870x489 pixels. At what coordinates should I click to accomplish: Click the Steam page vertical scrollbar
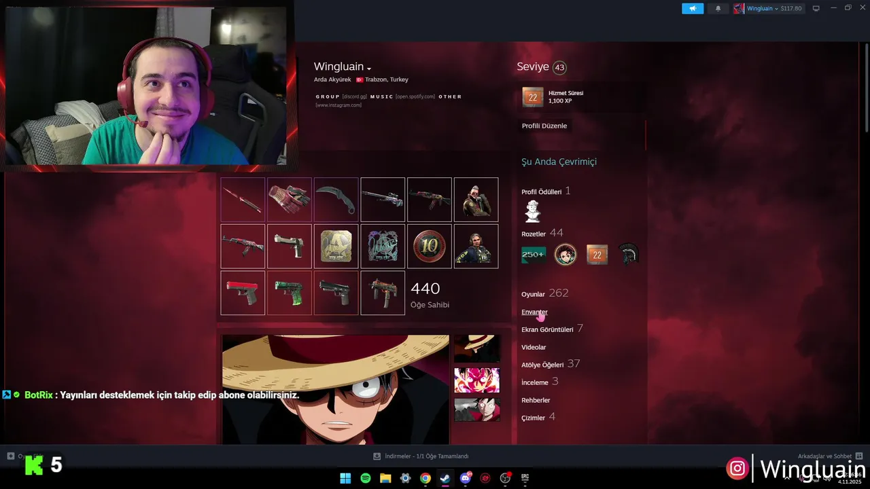[866, 88]
